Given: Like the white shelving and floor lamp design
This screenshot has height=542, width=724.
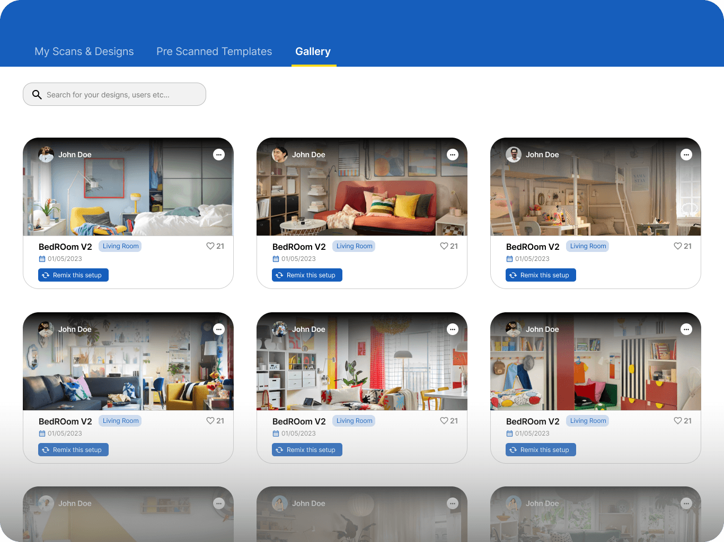Looking at the screenshot, I should pos(444,421).
